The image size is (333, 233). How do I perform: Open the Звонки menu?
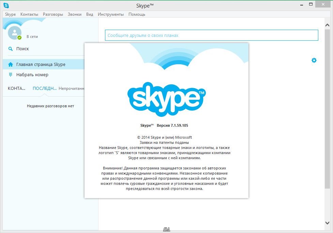click(x=75, y=14)
